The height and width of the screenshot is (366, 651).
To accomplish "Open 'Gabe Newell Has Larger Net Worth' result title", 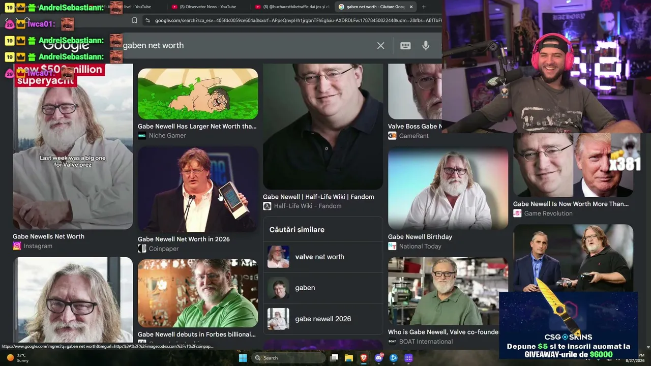I will (197, 127).
